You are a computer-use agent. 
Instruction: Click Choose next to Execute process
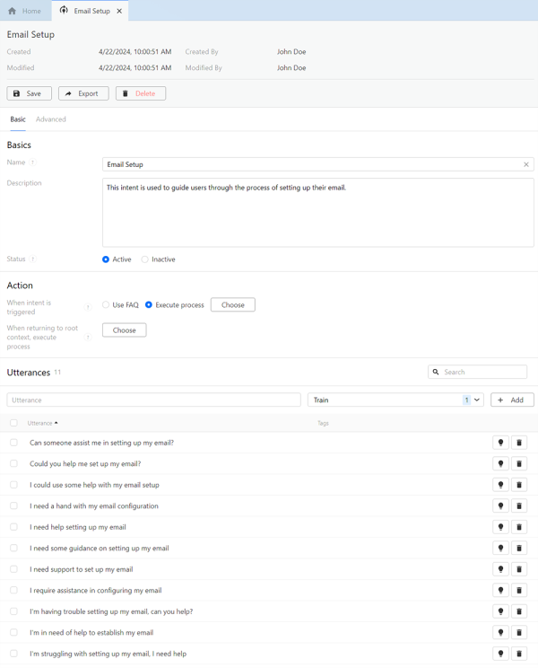(233, 304)
